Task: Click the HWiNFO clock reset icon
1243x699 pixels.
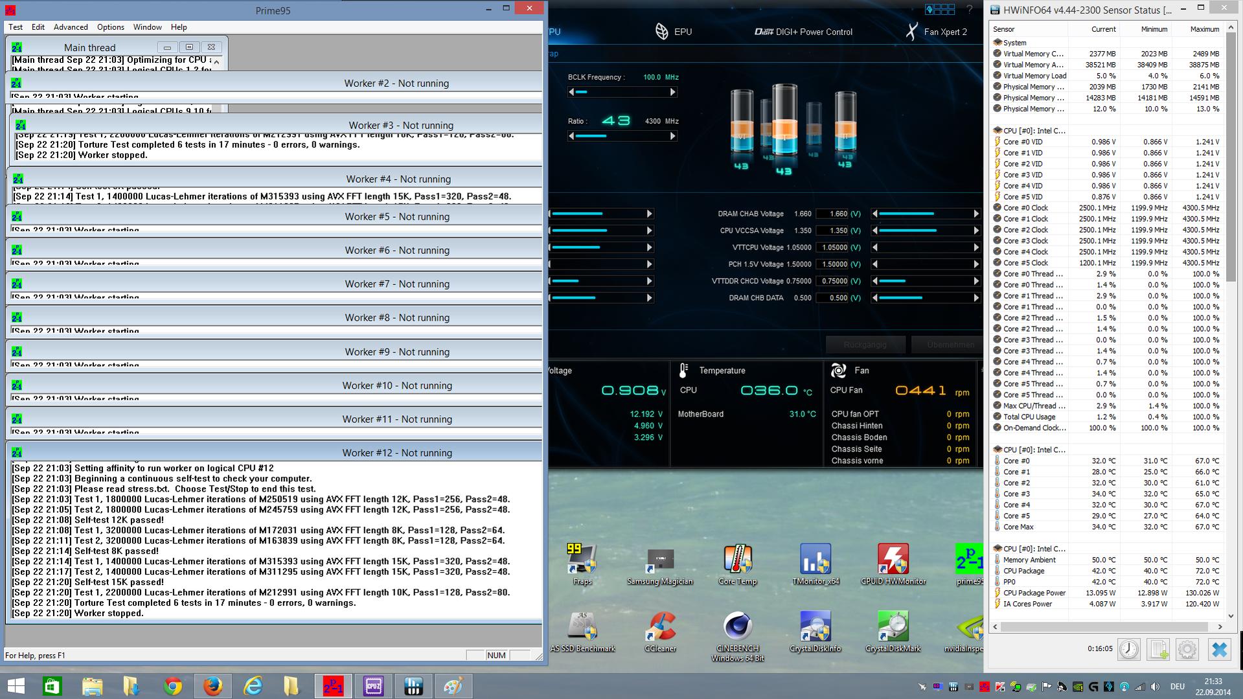Action: click(1129, 649)
